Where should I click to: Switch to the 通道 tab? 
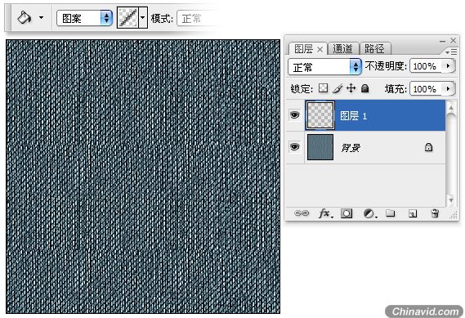342,49
